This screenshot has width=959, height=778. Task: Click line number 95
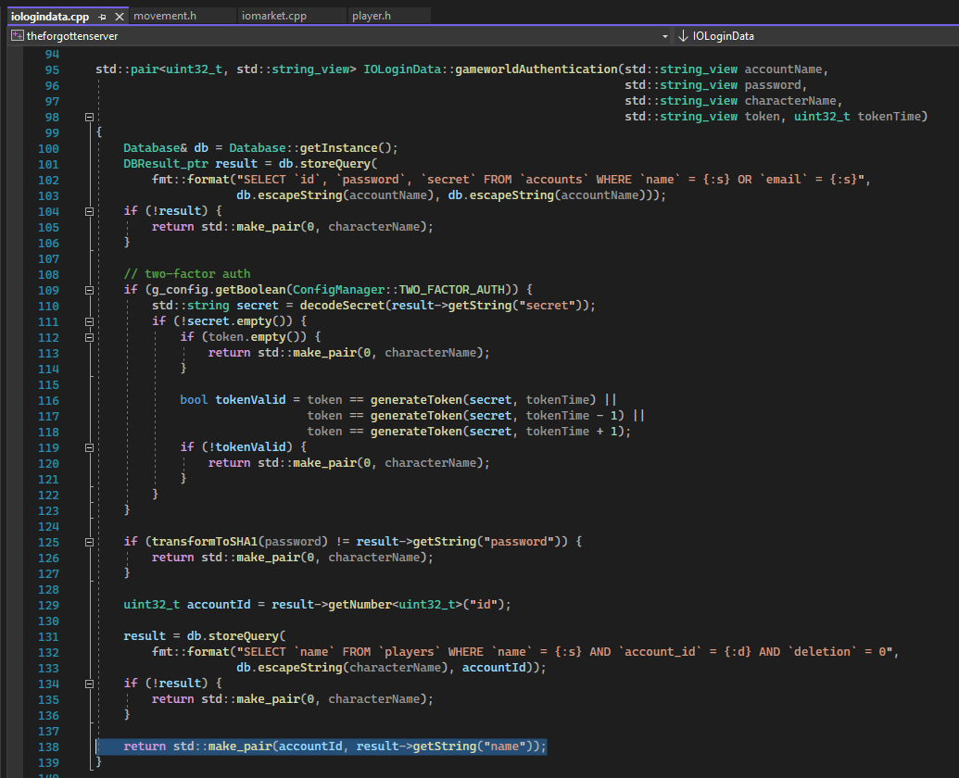click(52, 69)
